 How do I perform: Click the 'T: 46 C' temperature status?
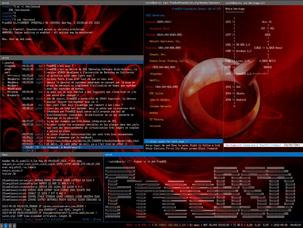click(238, 225)
